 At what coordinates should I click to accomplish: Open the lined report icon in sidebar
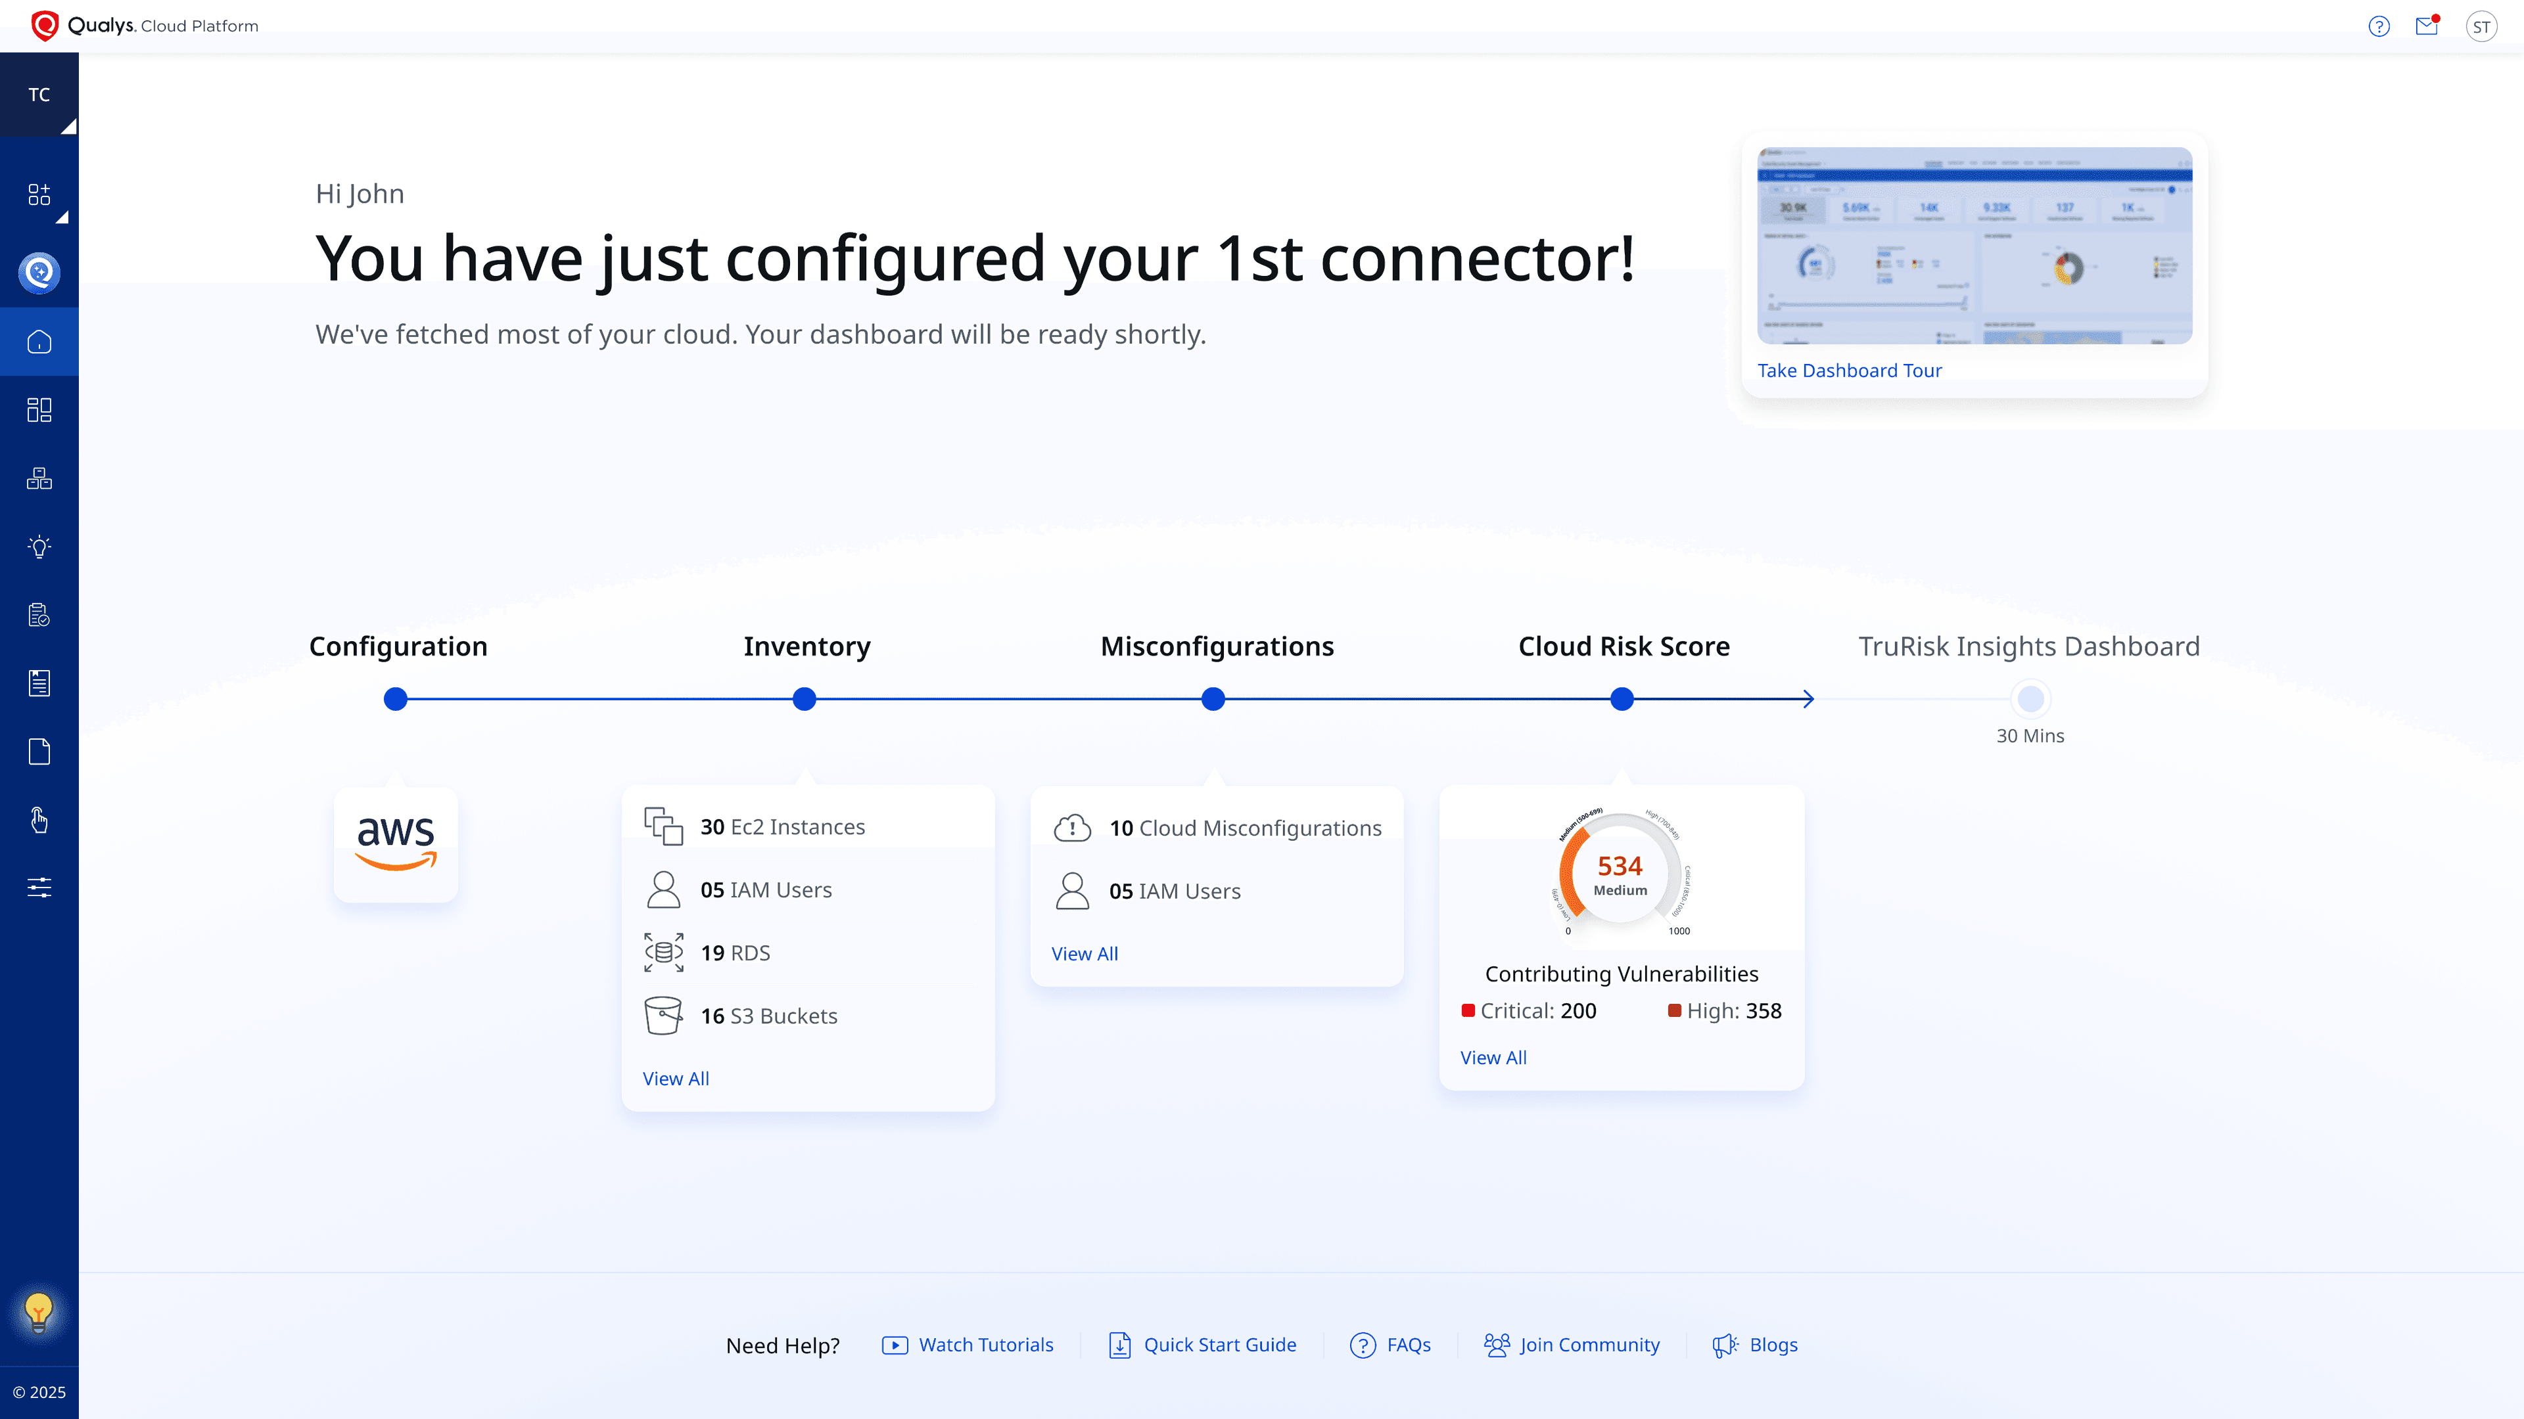pos(39,683)
